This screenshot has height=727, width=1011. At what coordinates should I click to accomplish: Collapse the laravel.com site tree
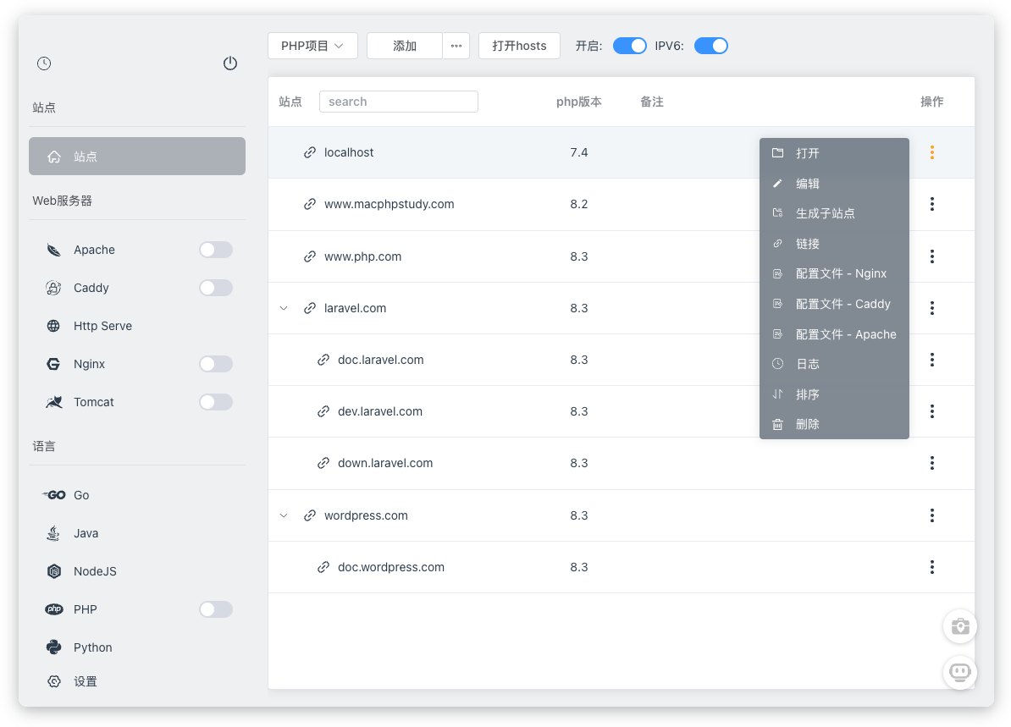(284, 308)
